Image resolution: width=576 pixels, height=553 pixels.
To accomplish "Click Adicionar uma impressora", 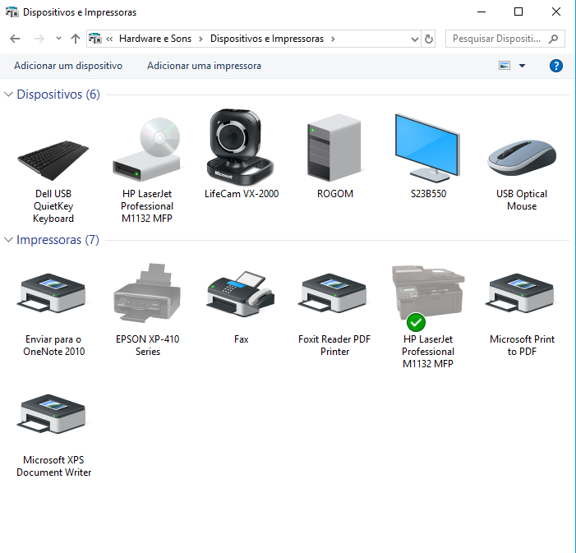I will point(205,66).
